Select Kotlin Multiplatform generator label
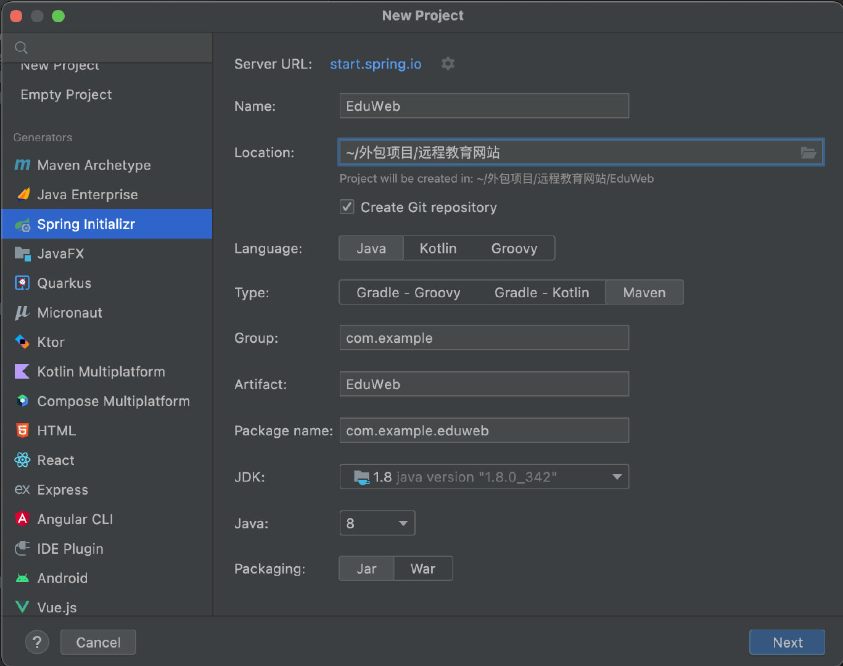Viewport: 843px width, 666px height. pyautogui.click(x=101, y=371)
